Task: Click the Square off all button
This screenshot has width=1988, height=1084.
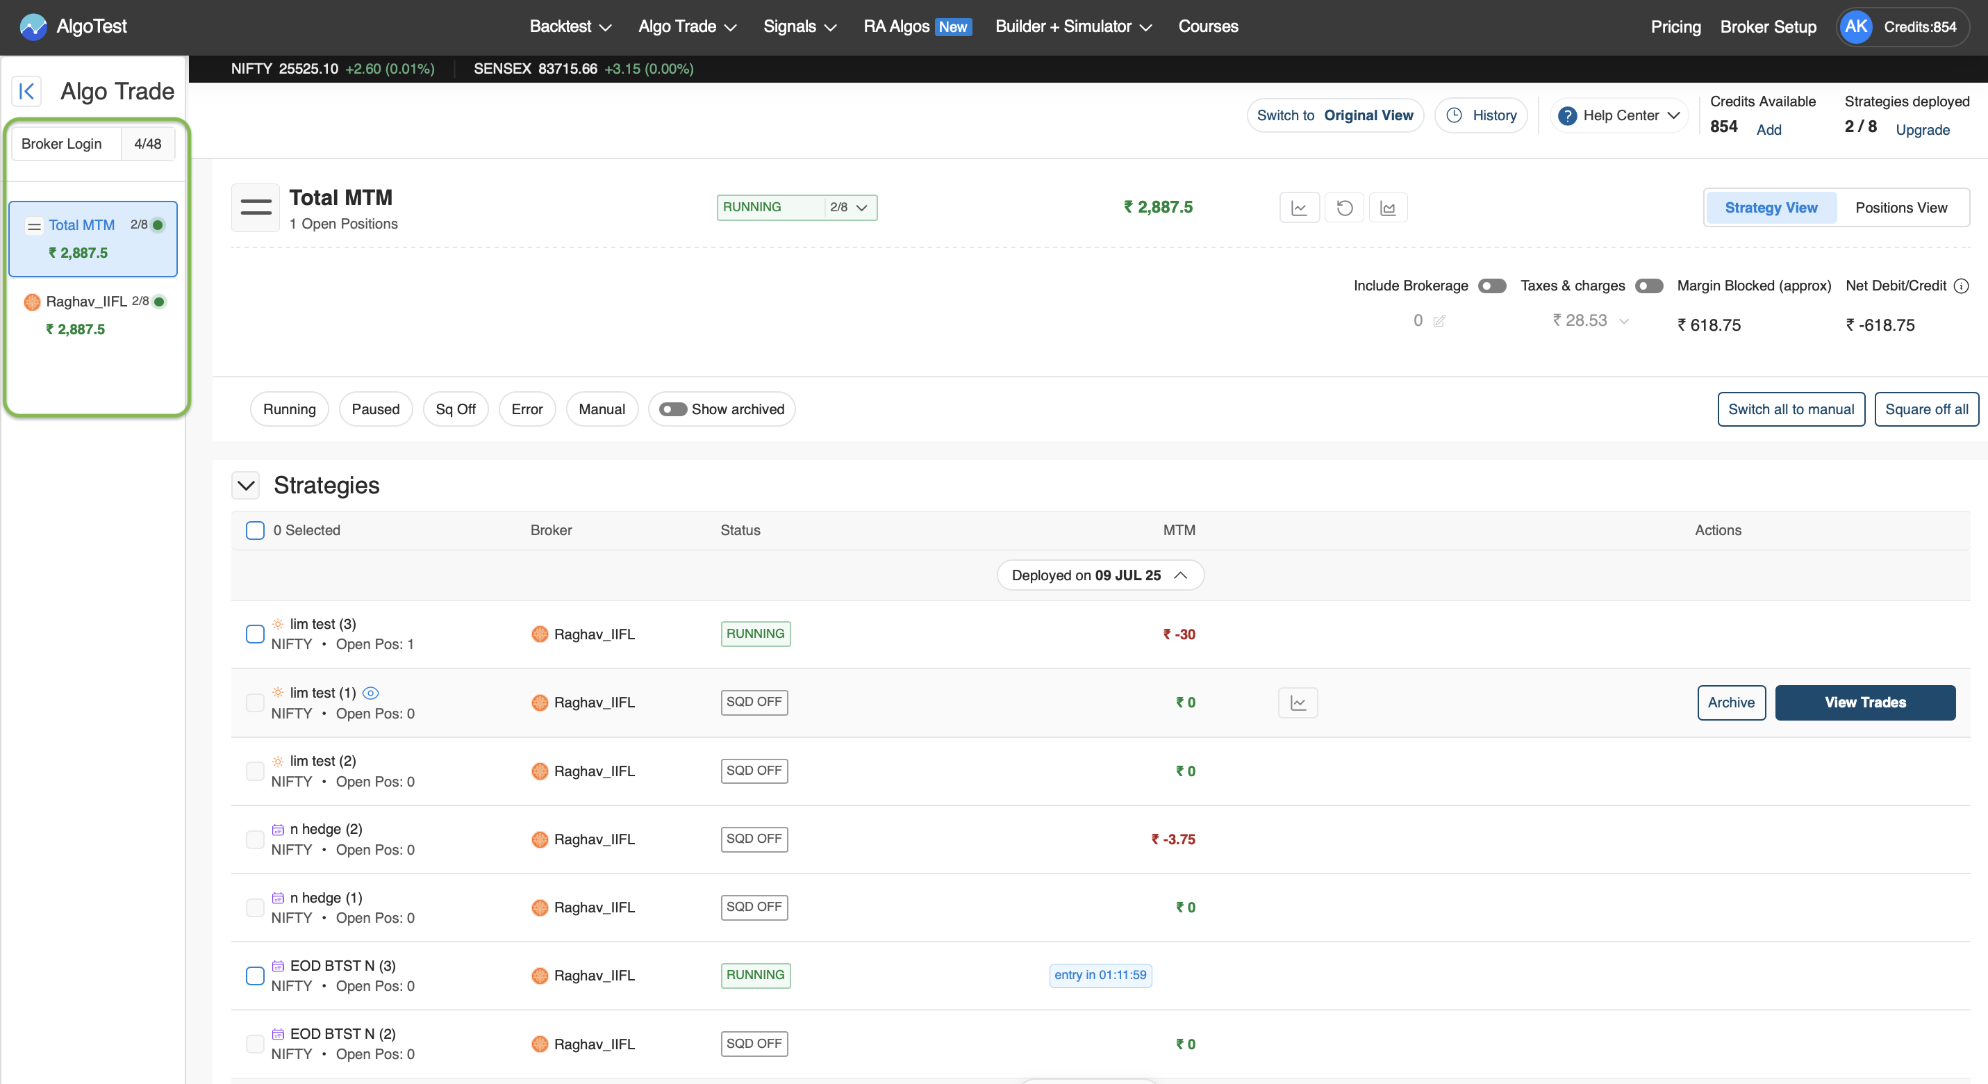Action: [1926, 409]
